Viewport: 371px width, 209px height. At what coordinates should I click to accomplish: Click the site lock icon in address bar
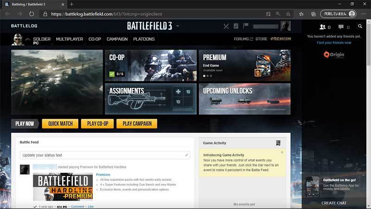click(x=45, y=14)
